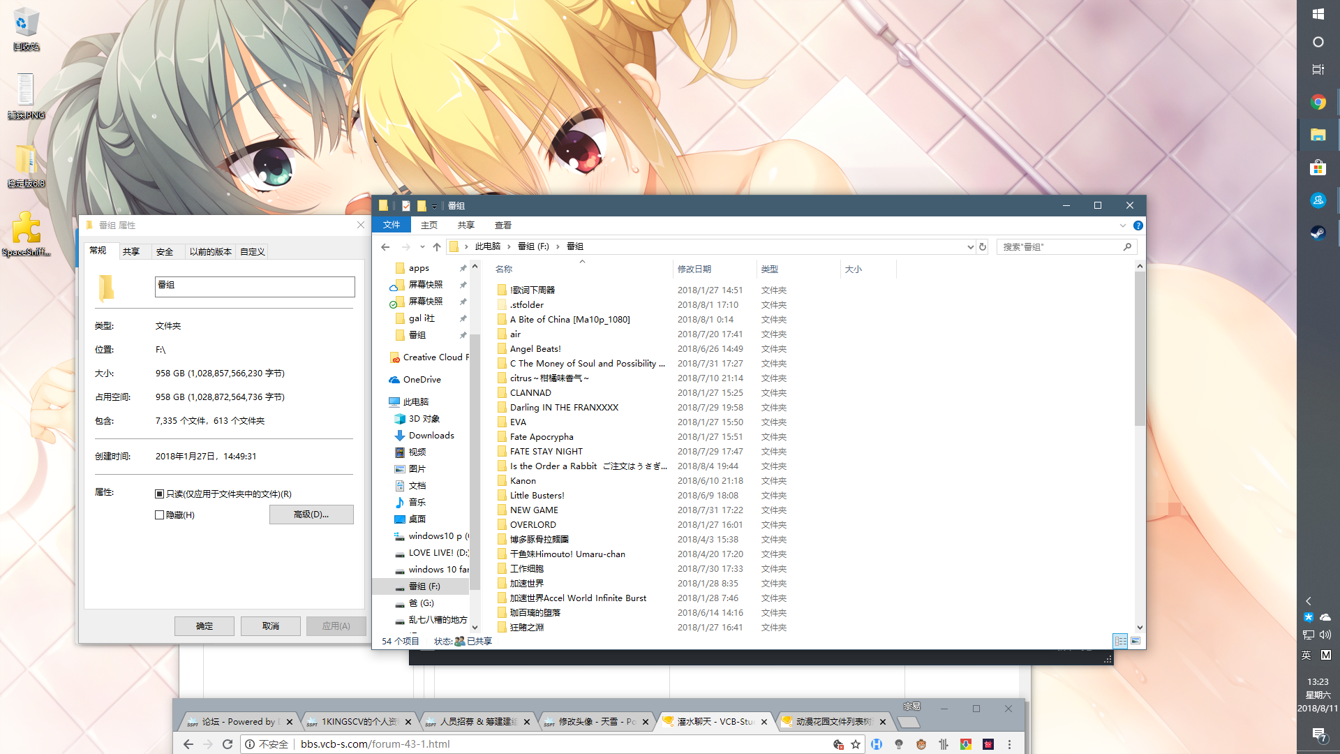Open the action center notification icon
Screen dimensions: 1340x754
point(1318,734)
